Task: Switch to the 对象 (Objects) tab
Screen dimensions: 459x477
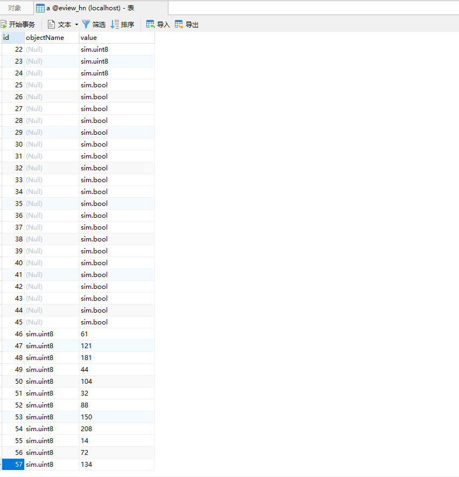Action: pyautogui.click(x=15, y=8)
